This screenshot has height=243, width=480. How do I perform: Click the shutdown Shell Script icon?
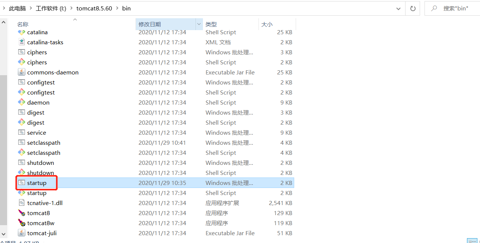pos(22,173)
